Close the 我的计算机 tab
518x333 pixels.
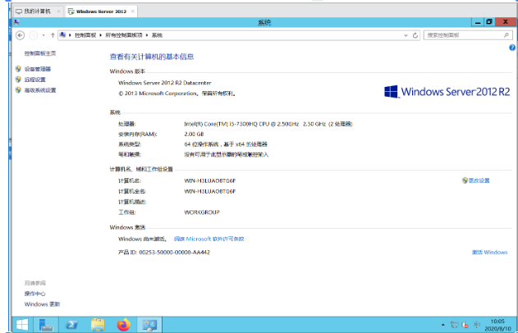(x=58, y=11)
